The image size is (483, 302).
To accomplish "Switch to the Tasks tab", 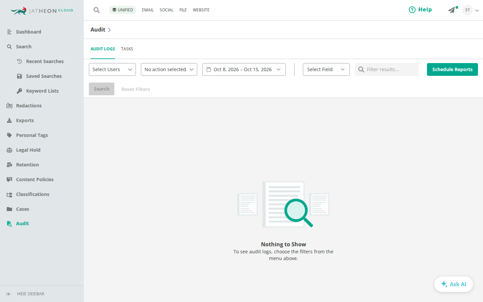I will 127,49.
